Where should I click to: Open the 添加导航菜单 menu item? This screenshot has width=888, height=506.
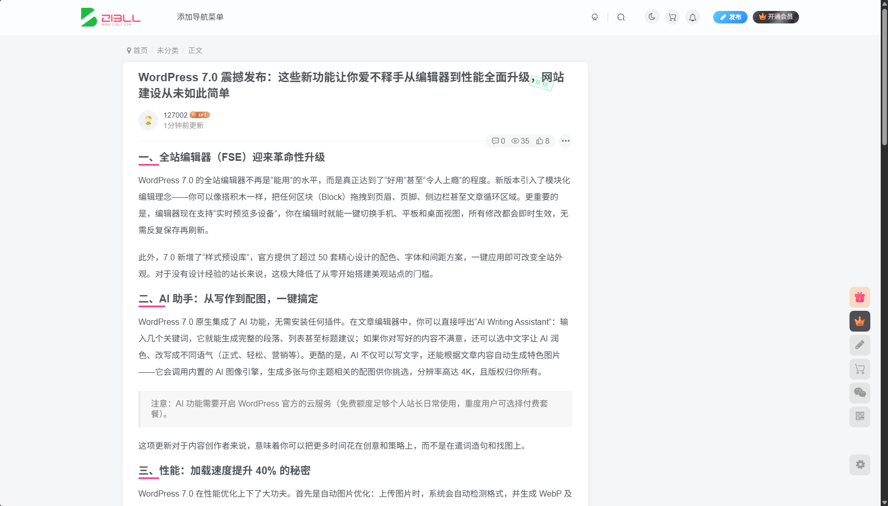coord(200,17)
